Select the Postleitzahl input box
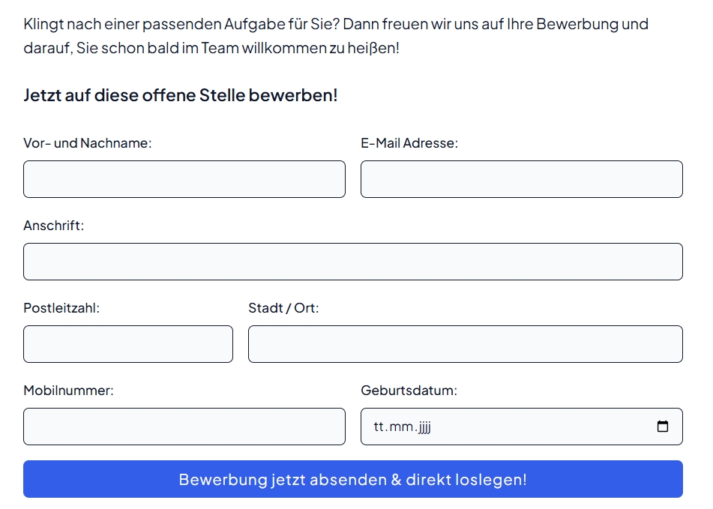 point(128,344)
